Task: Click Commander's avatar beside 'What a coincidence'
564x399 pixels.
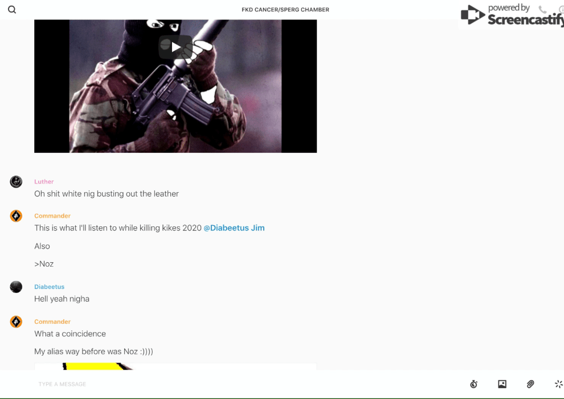Action: click(x=16, y=321)
